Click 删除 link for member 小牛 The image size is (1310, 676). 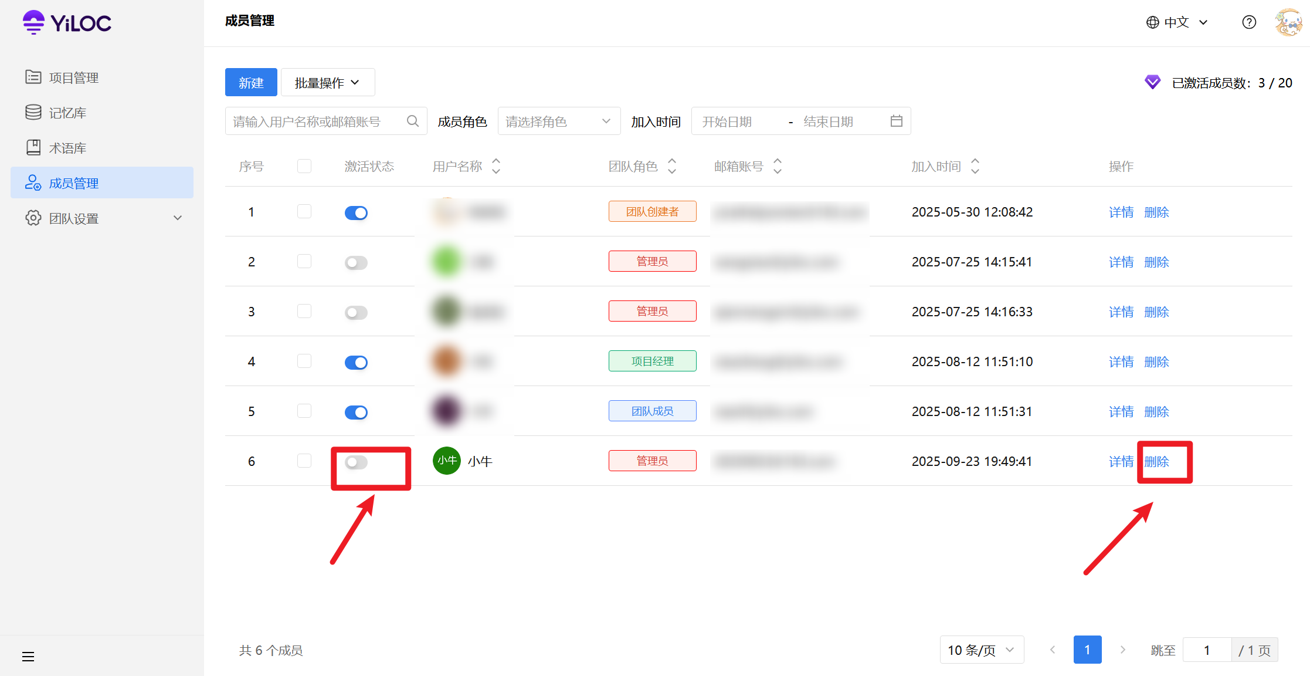pos(1156,462)
